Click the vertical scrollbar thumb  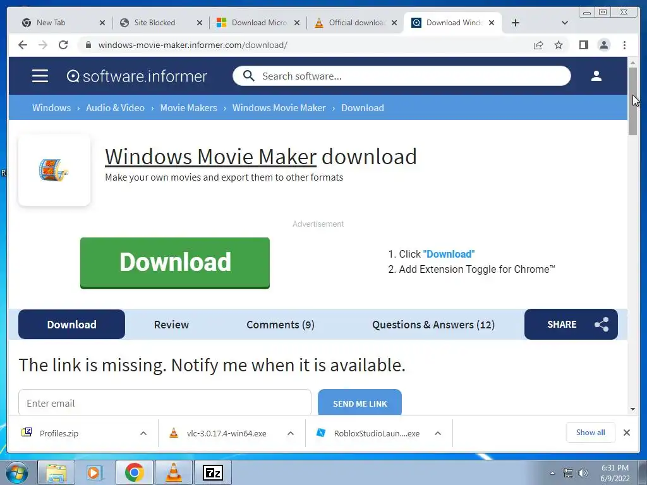point(632,102)
